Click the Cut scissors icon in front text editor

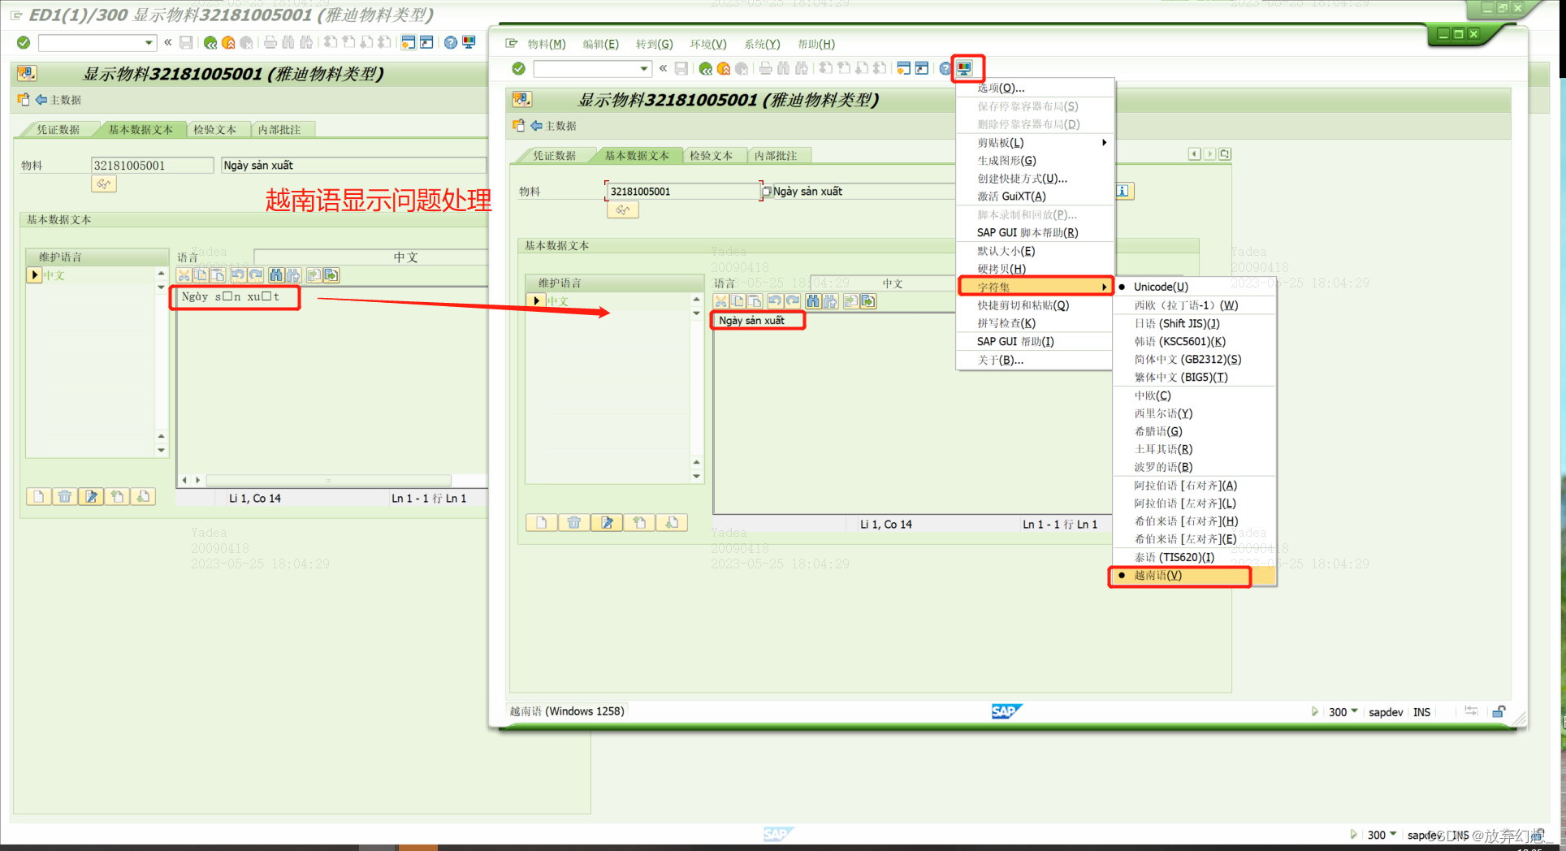(720, 301)
